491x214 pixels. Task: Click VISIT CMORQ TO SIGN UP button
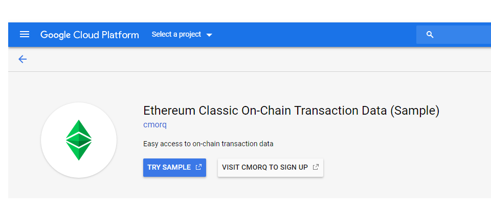(270, 168)
